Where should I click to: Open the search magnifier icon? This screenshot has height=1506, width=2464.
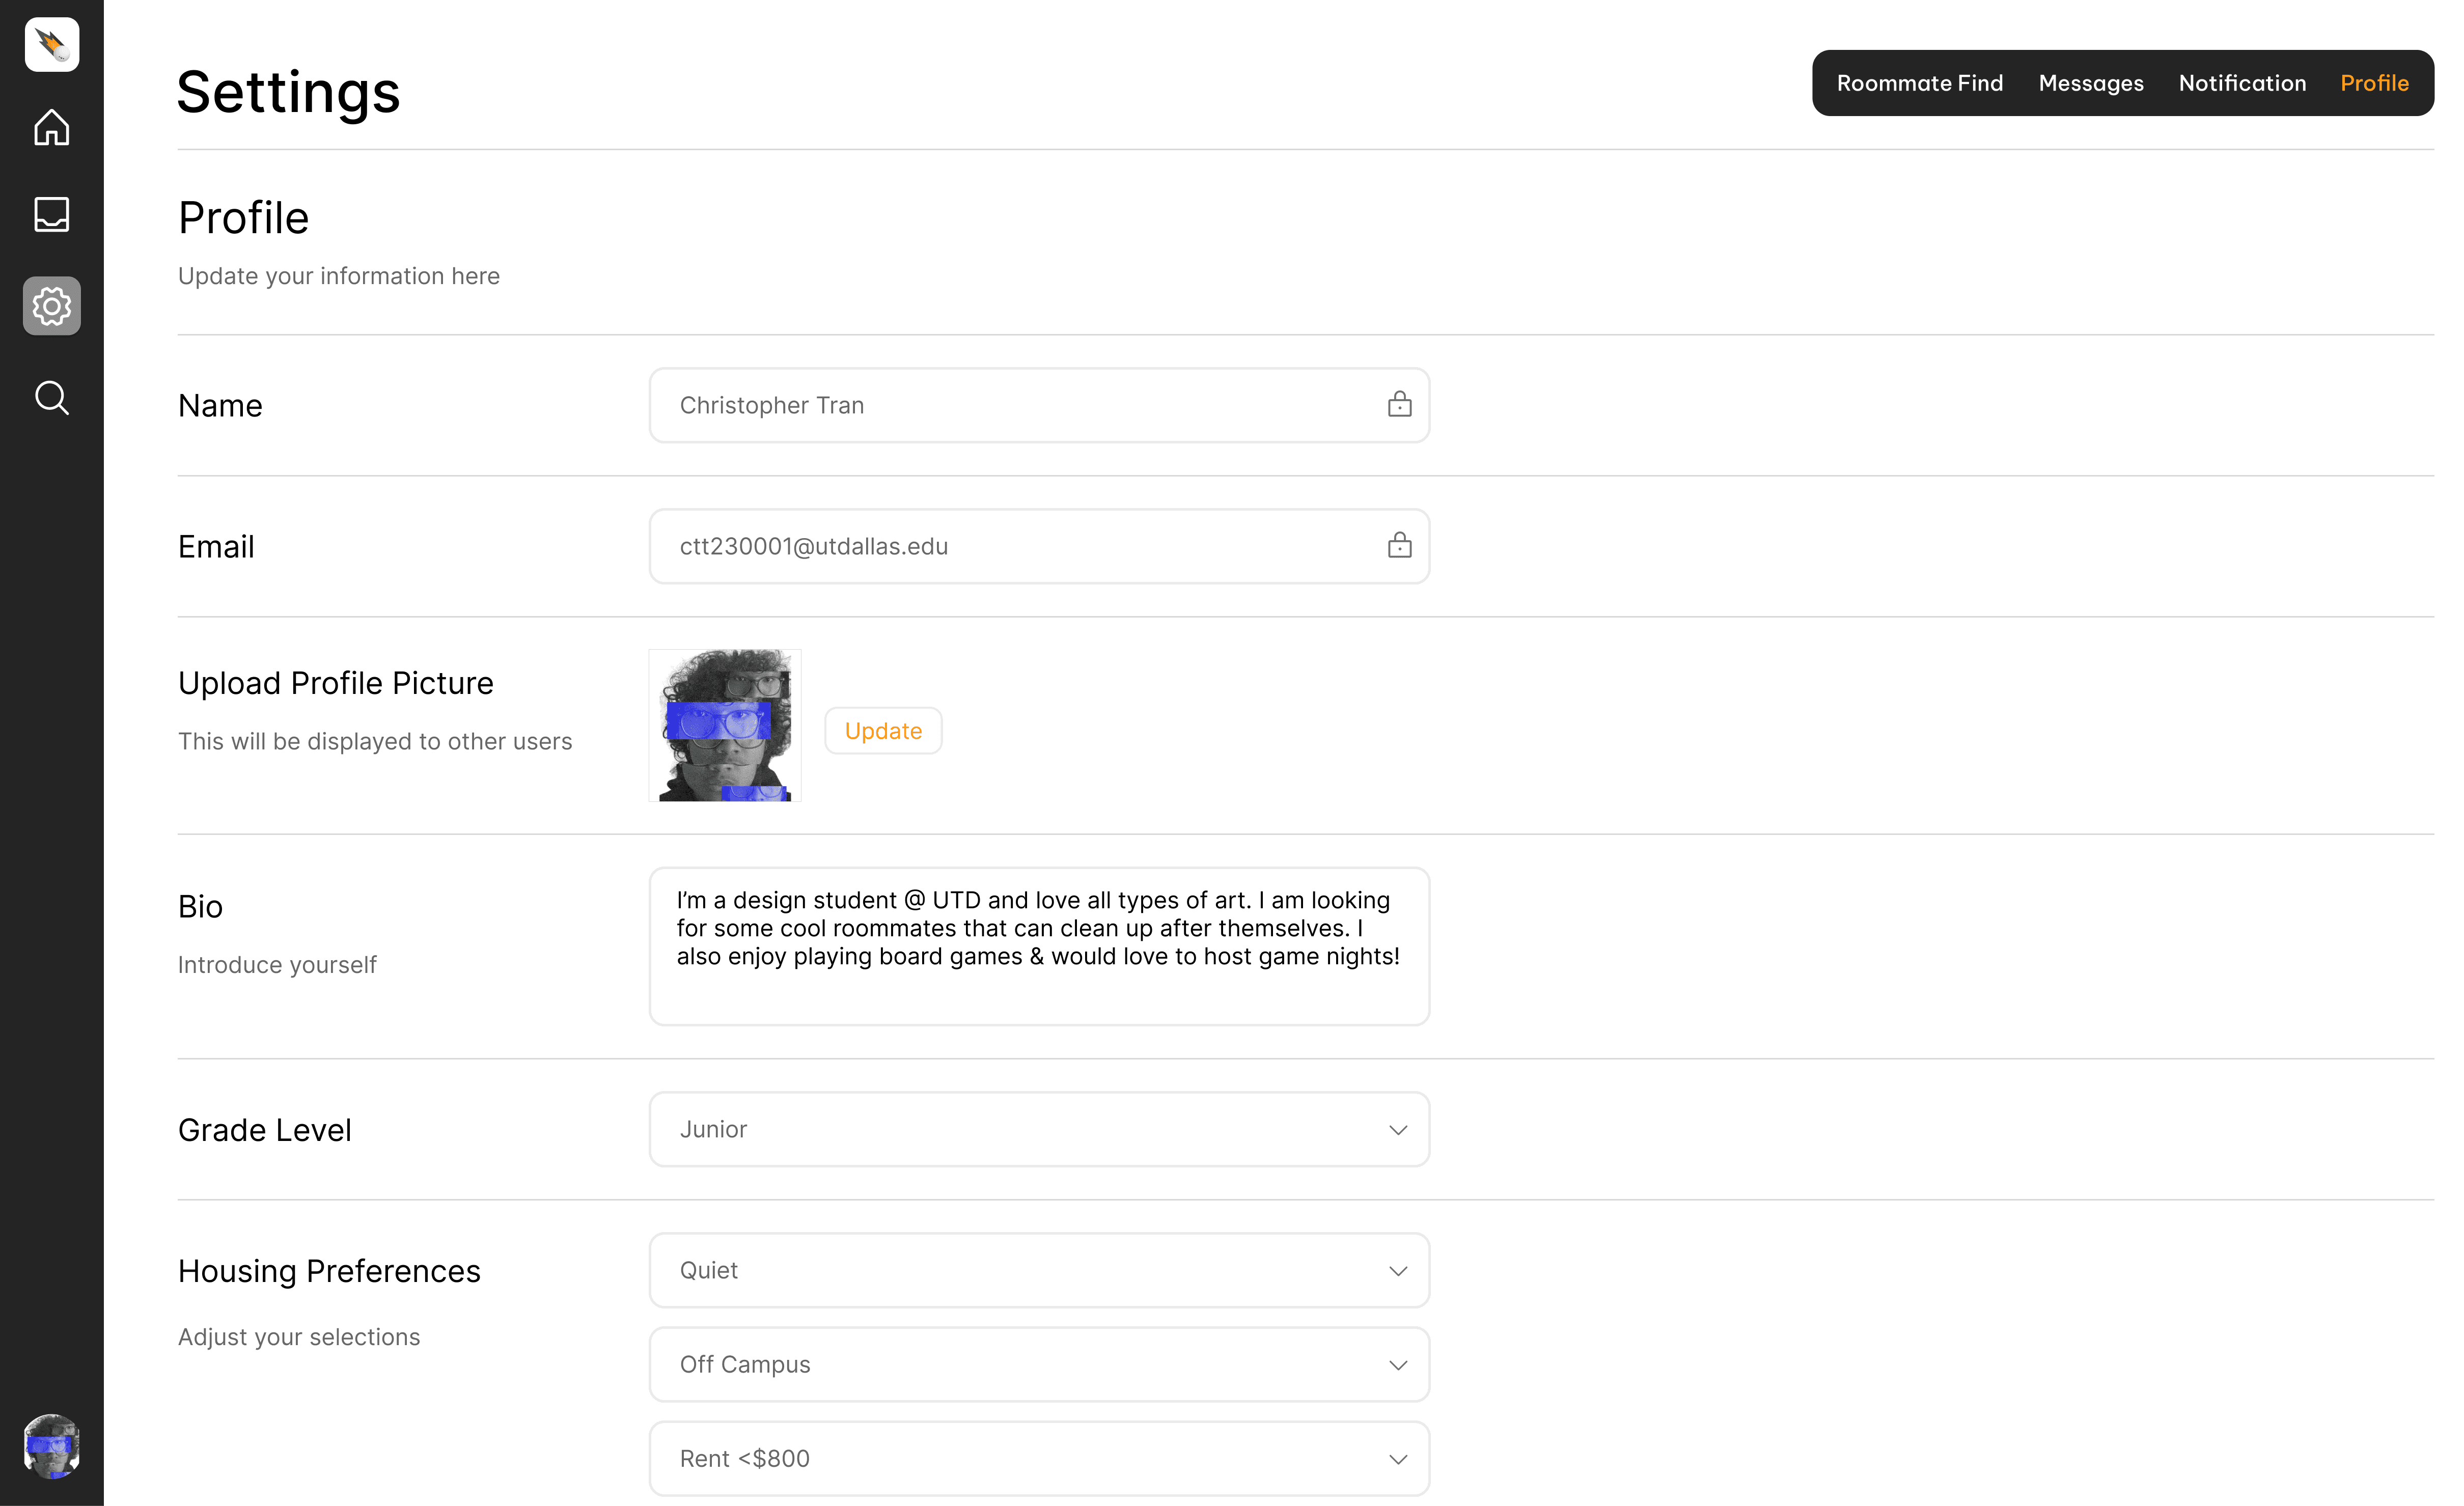pyautogui.click(x=52, y=398)
